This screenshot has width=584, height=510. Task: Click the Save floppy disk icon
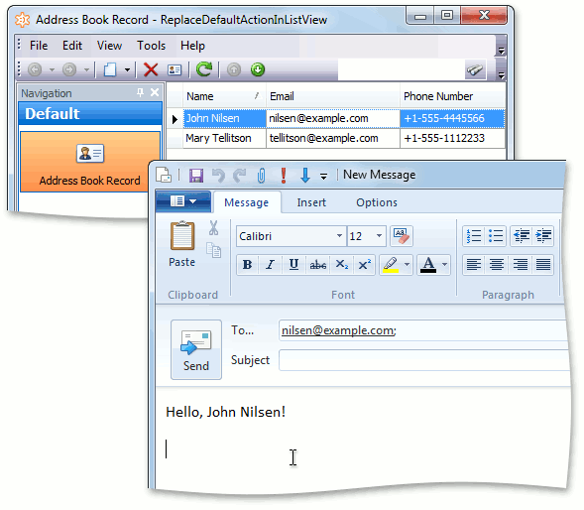pos(196,176)
